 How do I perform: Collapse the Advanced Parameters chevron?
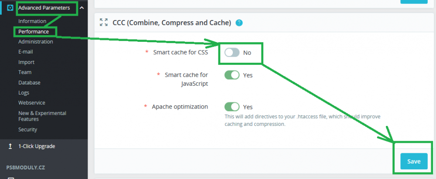tap(82, 7)
